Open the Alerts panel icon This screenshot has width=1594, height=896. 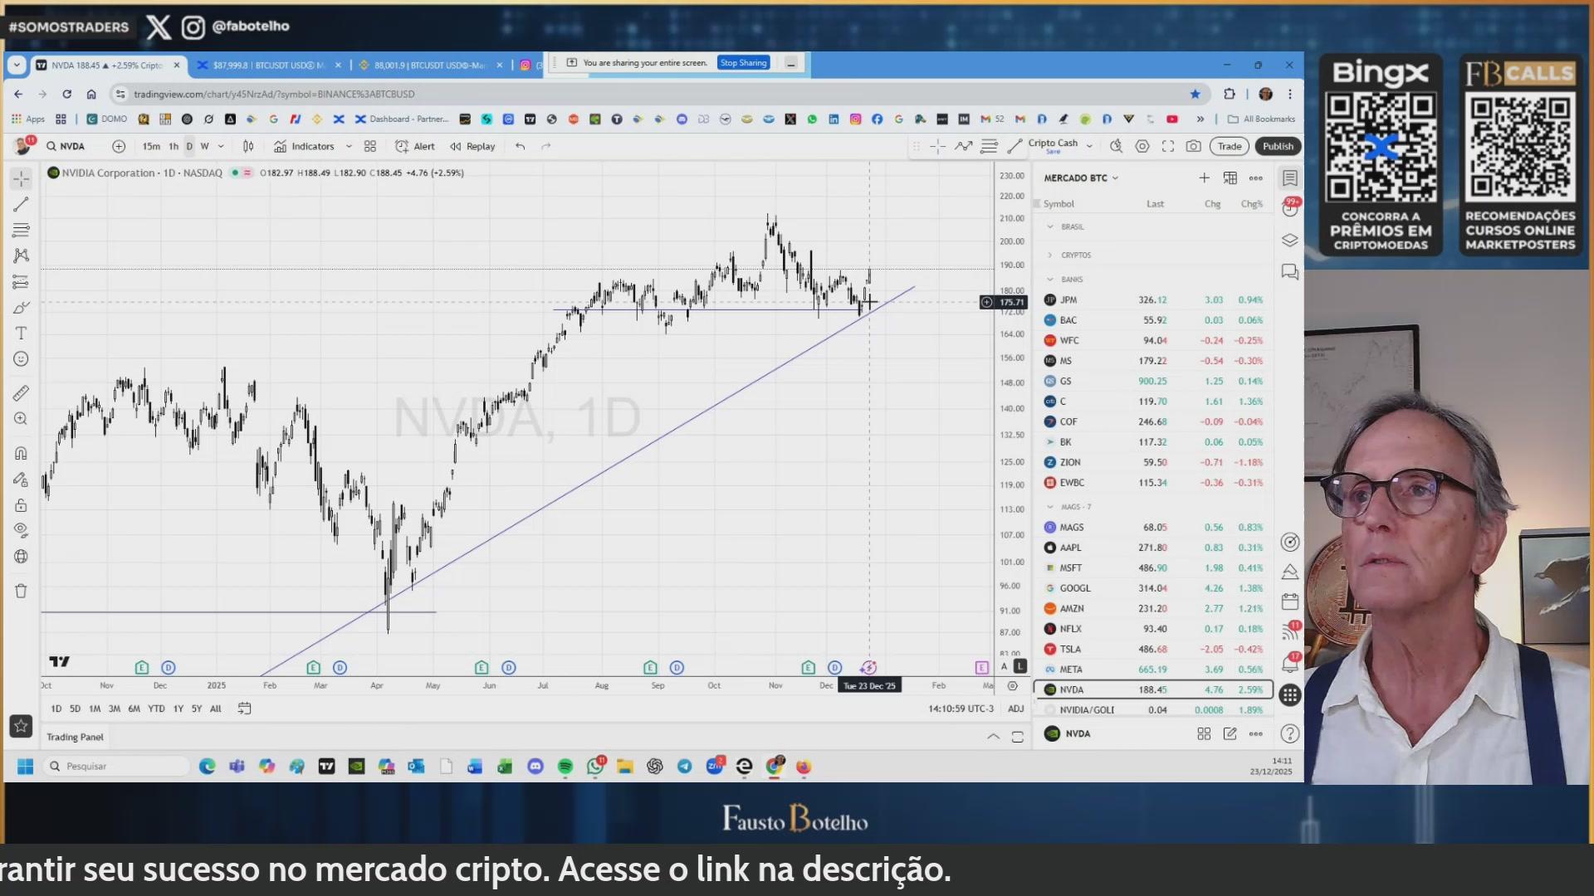pyautogui.click(x=1289, y=208)
